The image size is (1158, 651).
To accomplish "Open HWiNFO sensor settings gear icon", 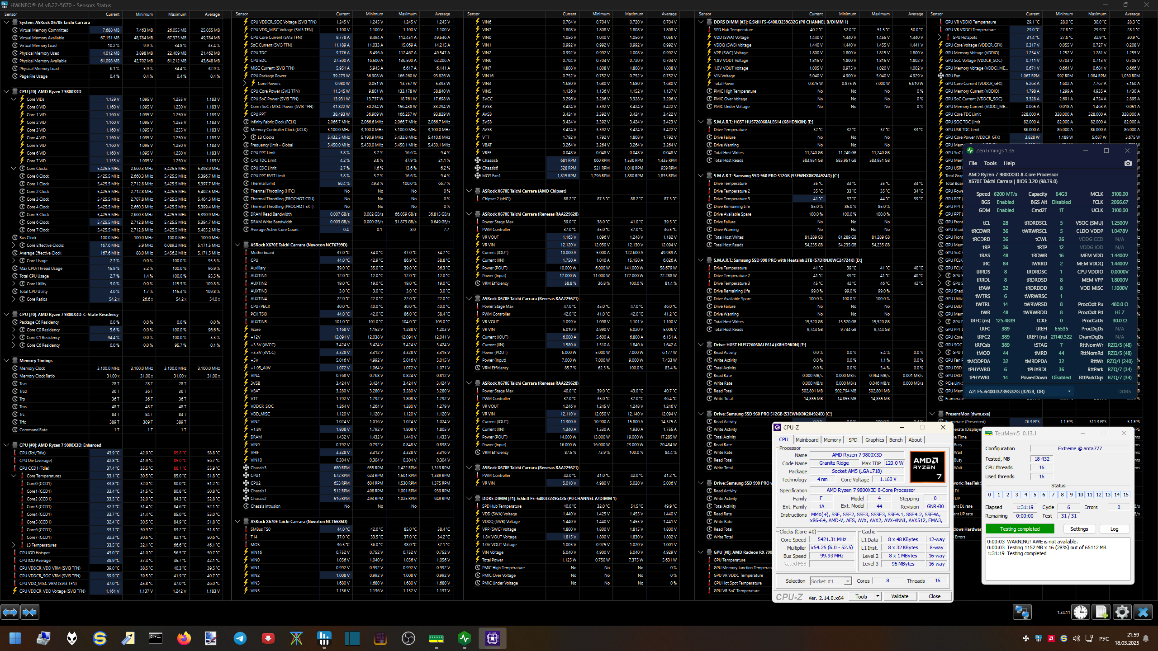I will click(1122, 612).
